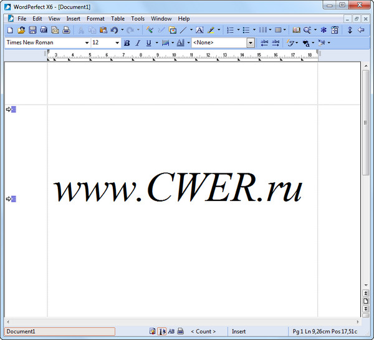The height and width of the screenshot is (340, 374).
Task: Click the Next Page scroll button
Action: point(365,309)
